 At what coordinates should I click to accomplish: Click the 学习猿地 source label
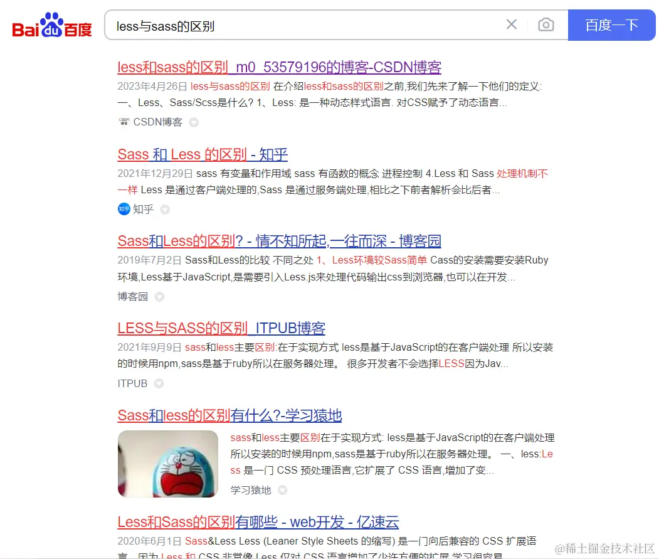coord(250,490)
